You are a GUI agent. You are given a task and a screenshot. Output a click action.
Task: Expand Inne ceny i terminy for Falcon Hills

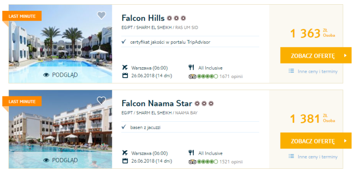coord(318,71)
